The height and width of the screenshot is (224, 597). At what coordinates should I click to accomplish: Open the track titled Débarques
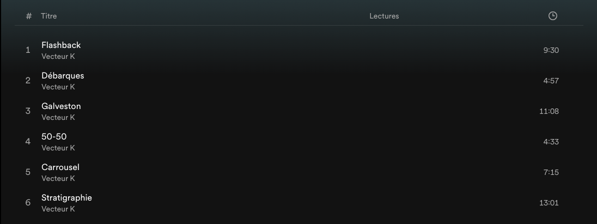[63, 75]
